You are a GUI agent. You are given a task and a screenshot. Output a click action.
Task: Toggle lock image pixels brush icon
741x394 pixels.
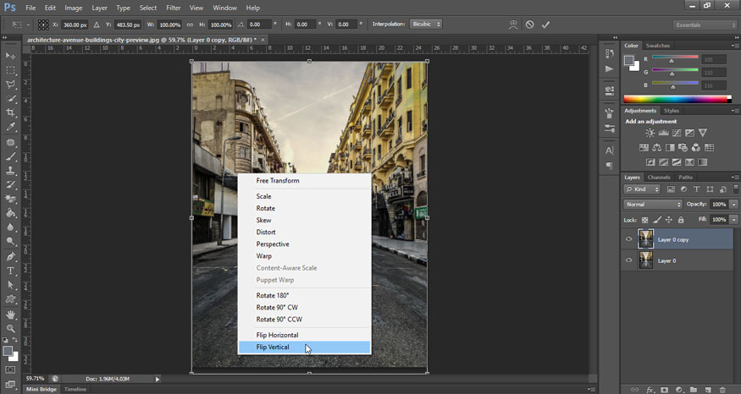pos(657,220)
